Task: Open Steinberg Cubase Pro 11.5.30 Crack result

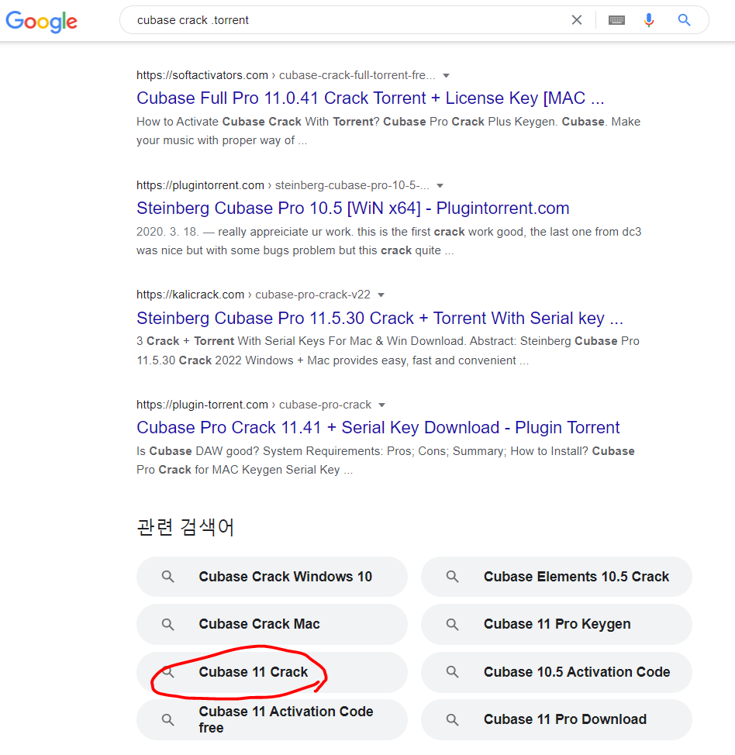Action: tap(380, 318)
